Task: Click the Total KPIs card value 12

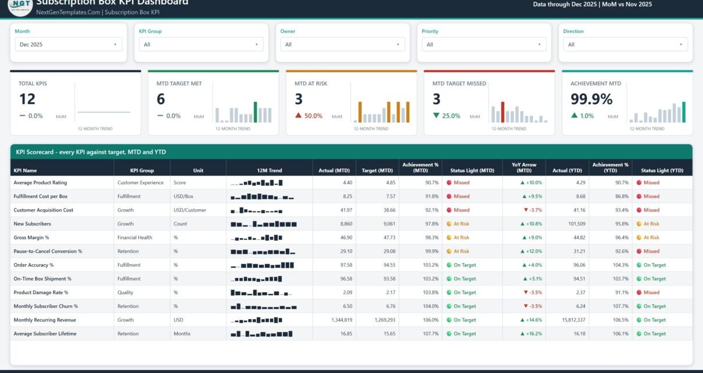Action: pyautogui.click(x=27, y=99)
